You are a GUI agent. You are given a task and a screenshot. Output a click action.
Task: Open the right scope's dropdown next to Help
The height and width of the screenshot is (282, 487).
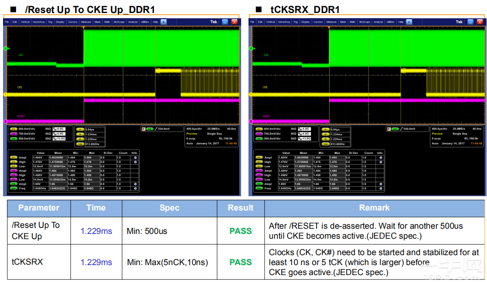click(x=409, y=21)
